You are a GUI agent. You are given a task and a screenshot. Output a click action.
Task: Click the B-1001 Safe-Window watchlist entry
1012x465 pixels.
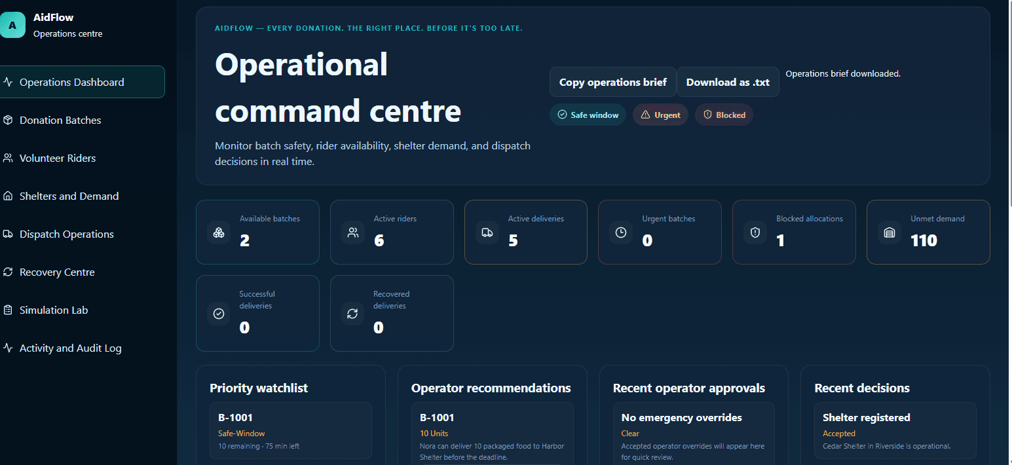click(x=291, y=431)
